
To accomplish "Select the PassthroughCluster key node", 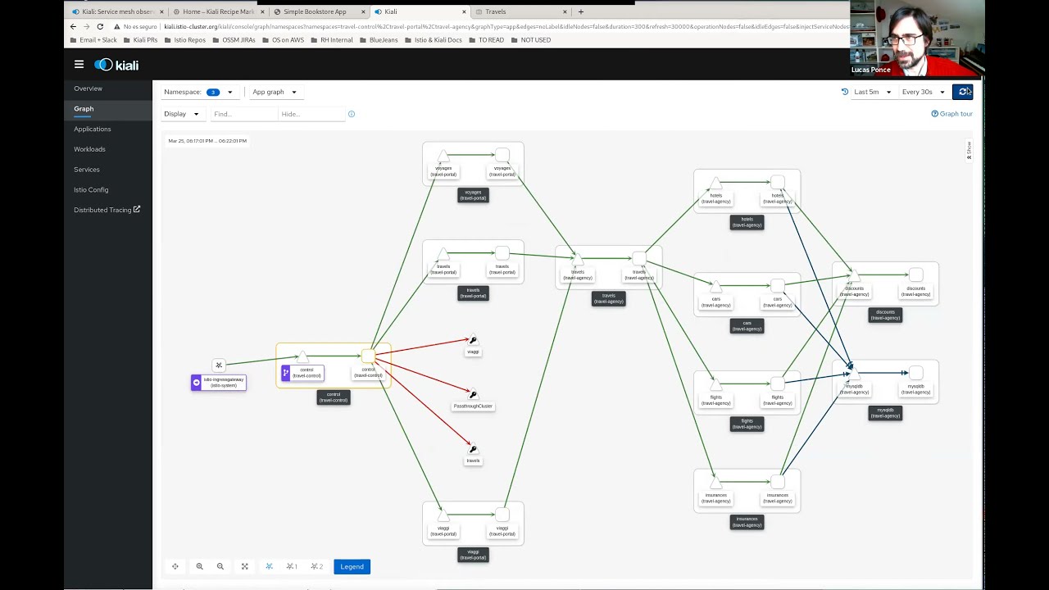I will click(x=473, y=394).
